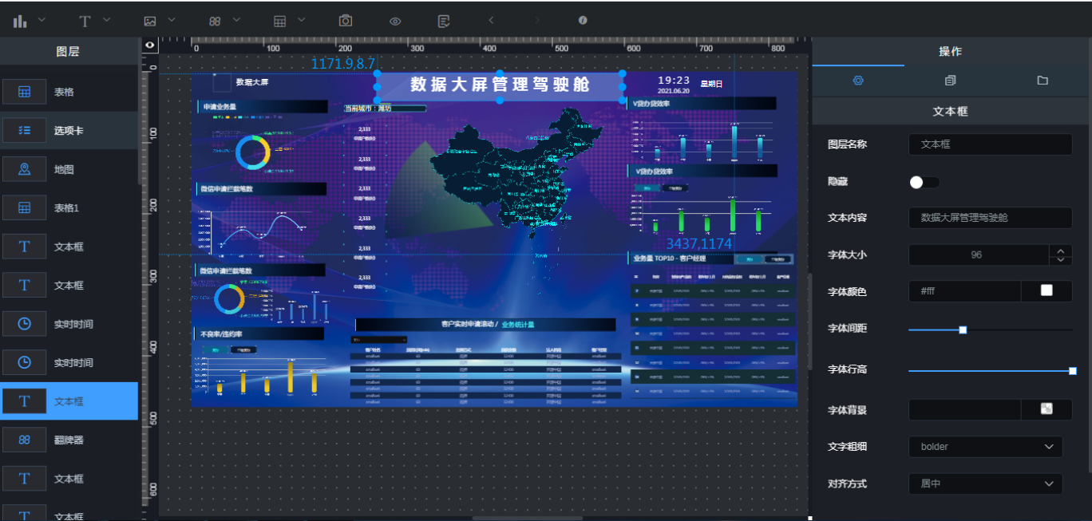Expand the 文字粗细 bolder dropdown
1092x521 pixels.
coord(985,447)
